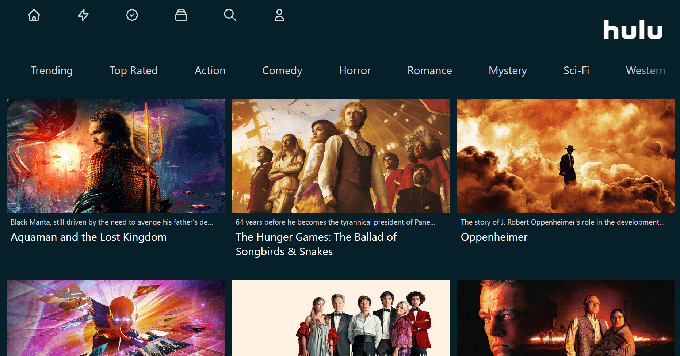Click the verified checkmark badge icon
The width and height of the screenshot is (680, 356).
(x=132, y=15)
